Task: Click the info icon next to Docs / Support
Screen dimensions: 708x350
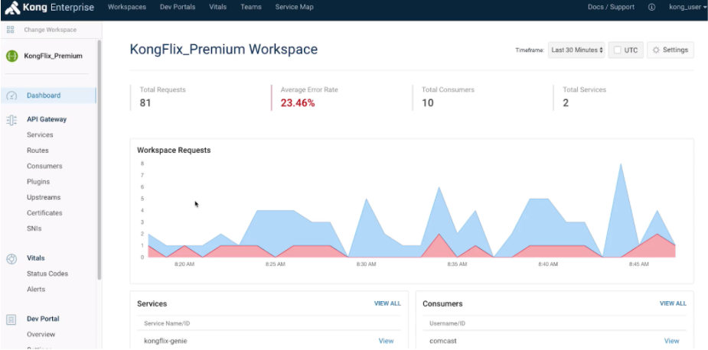Action: click(651, 7)
